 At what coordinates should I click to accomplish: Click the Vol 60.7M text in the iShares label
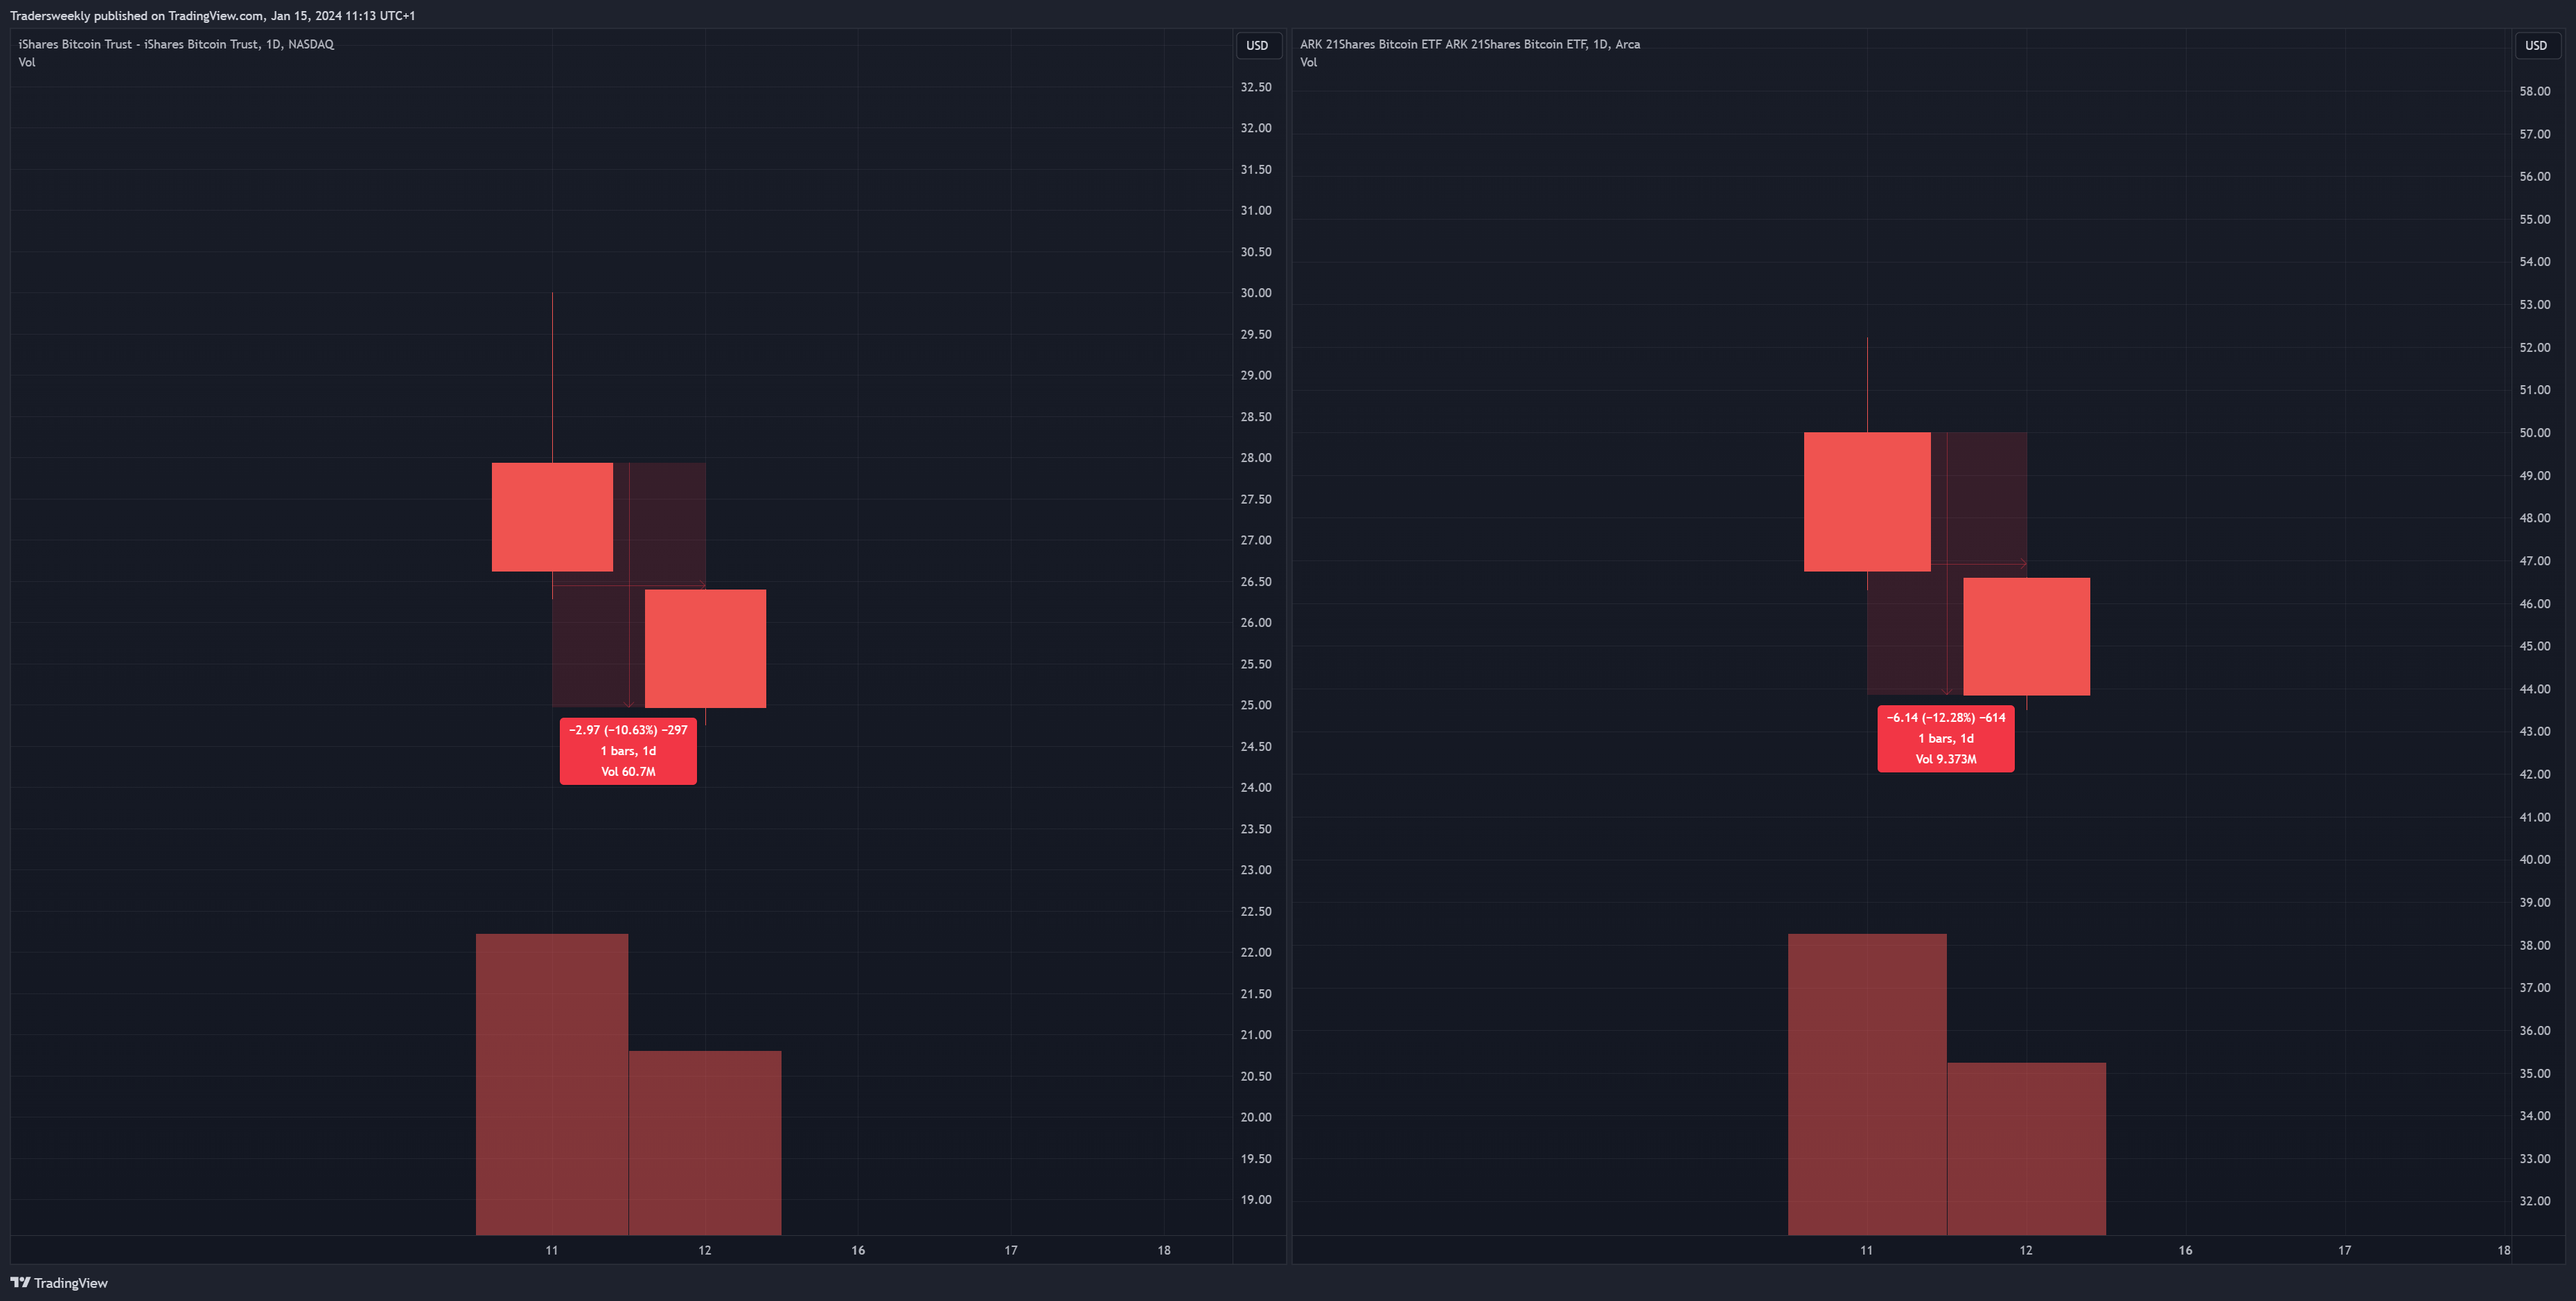tap(628, 771)
